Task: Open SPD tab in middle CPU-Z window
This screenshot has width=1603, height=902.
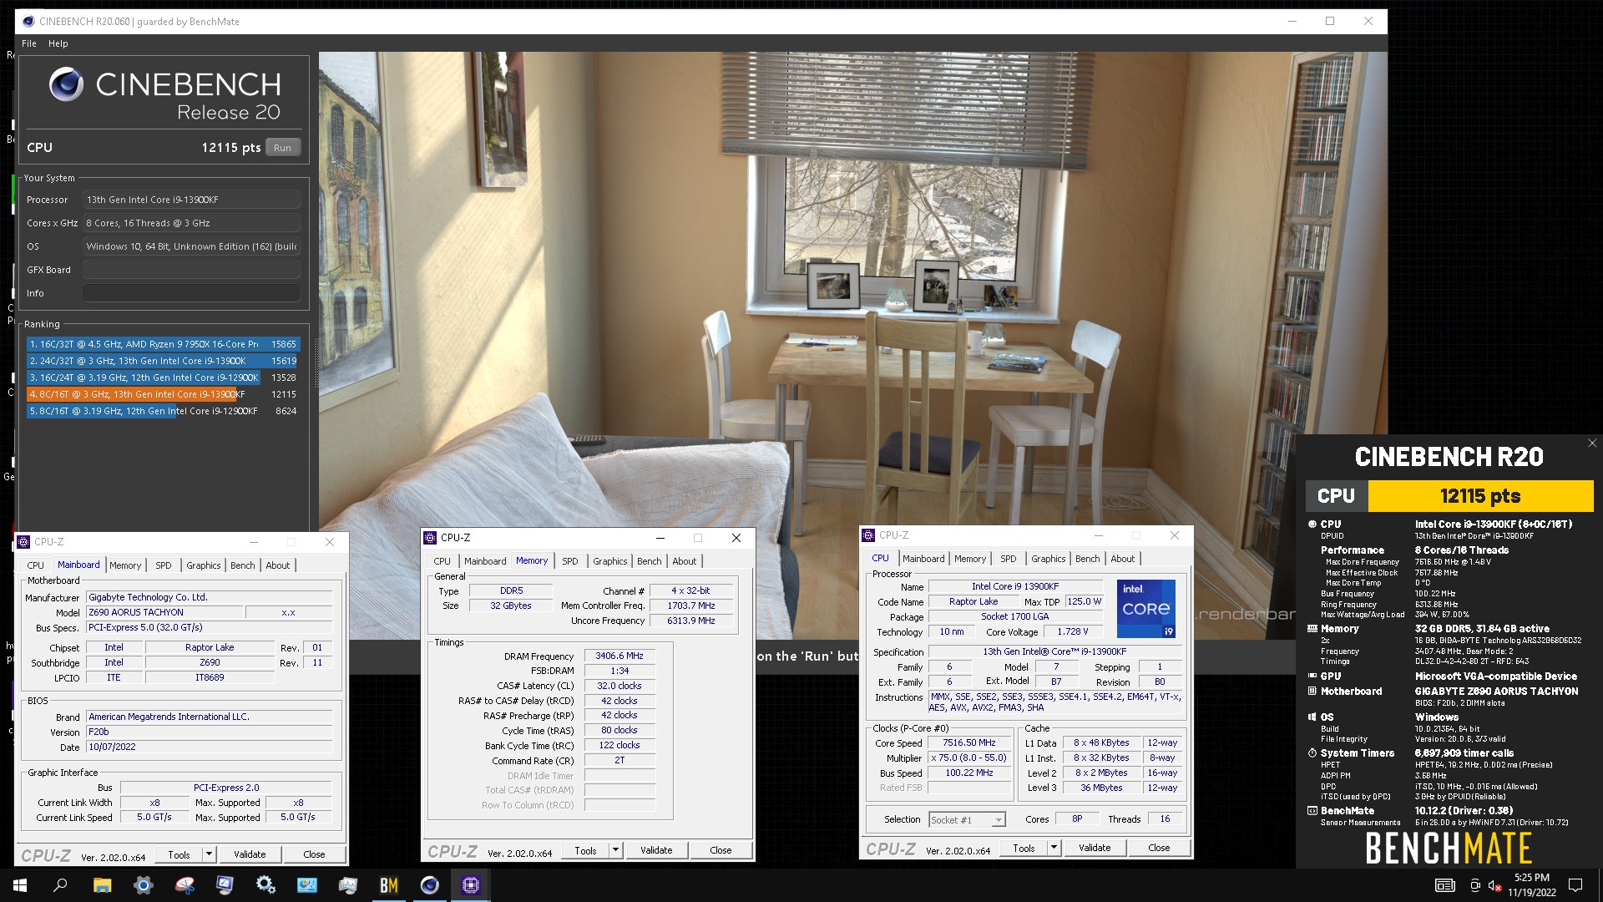Action: pos(570,561)
